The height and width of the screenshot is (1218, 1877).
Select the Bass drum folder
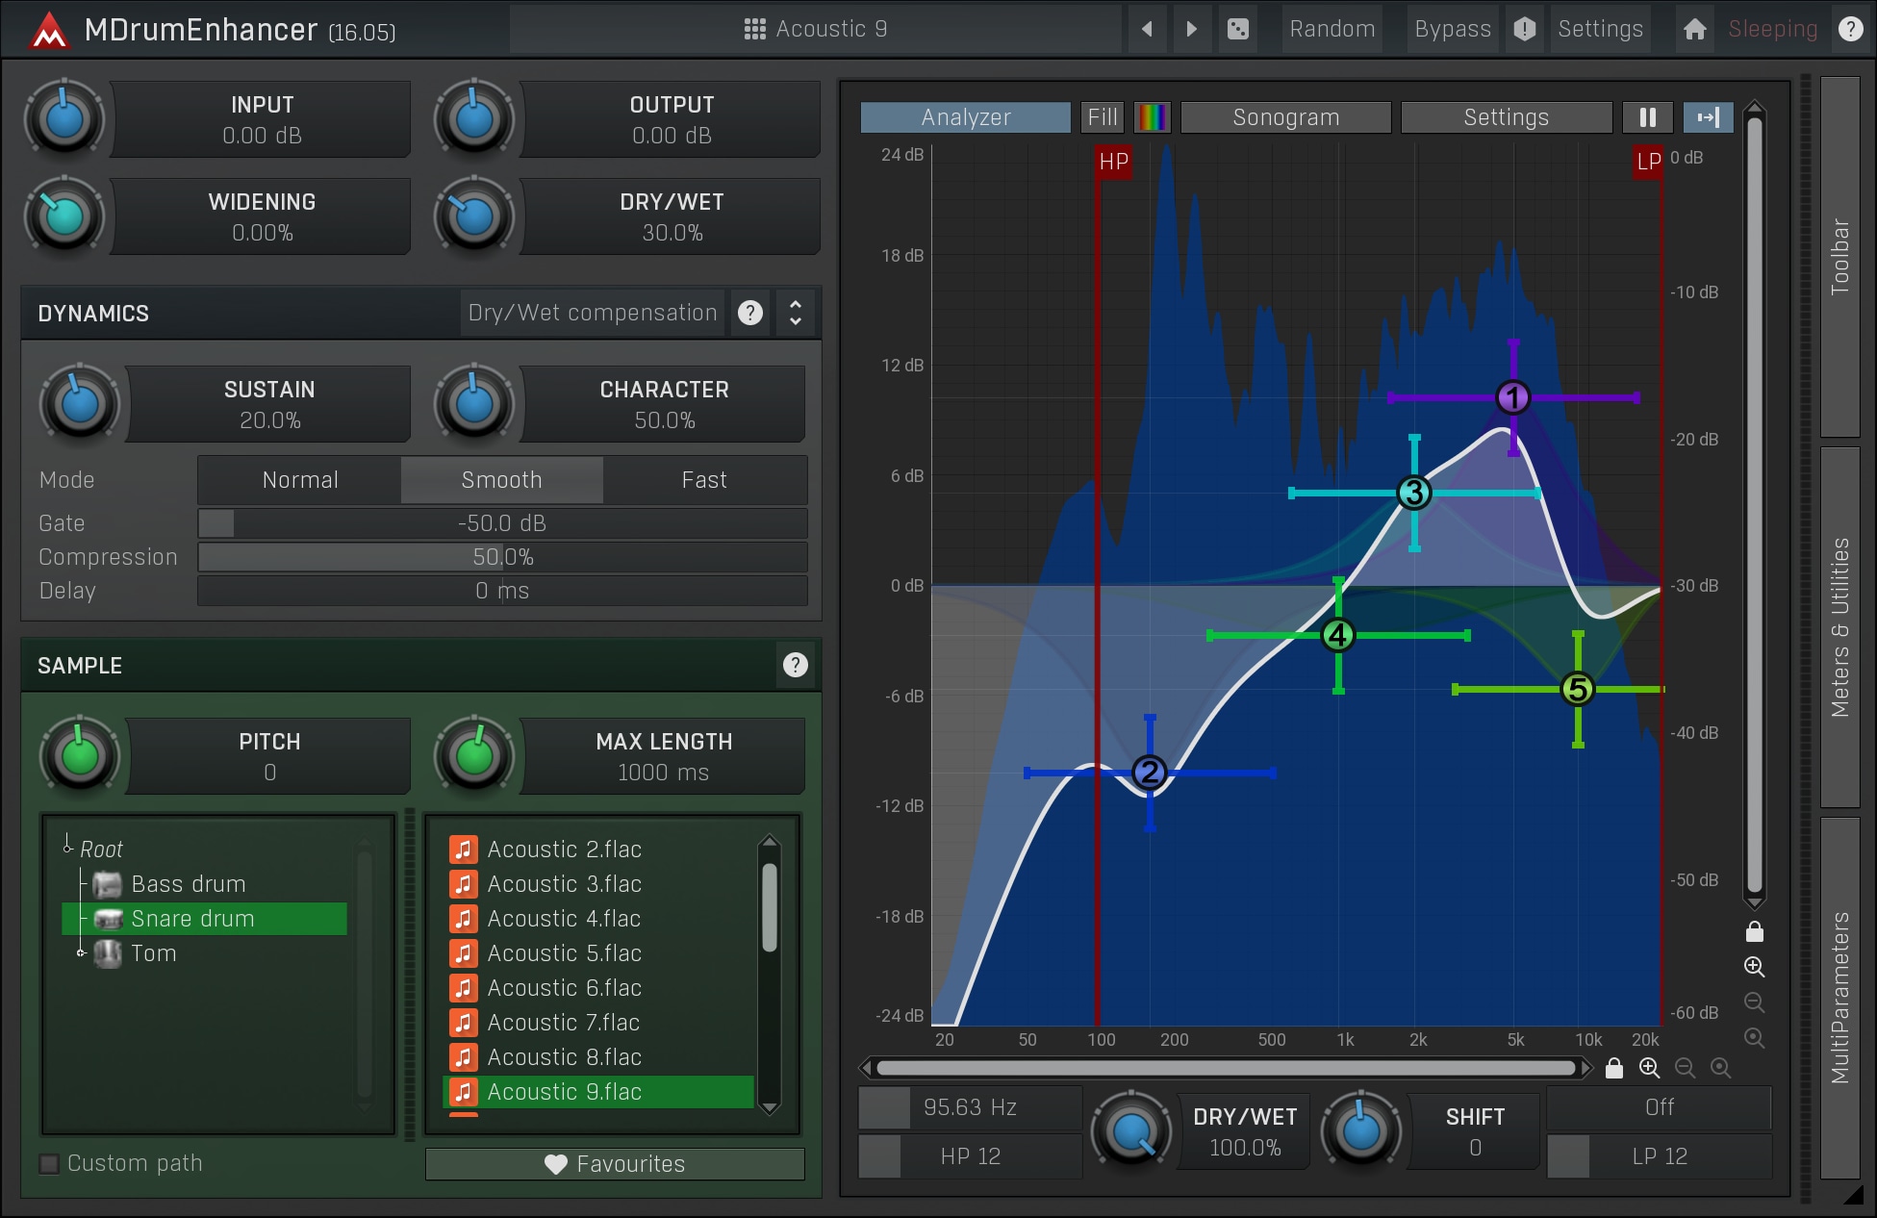[x=189, y=884]
